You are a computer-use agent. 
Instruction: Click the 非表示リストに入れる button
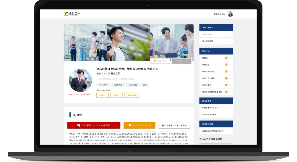(x=174, y=125)
